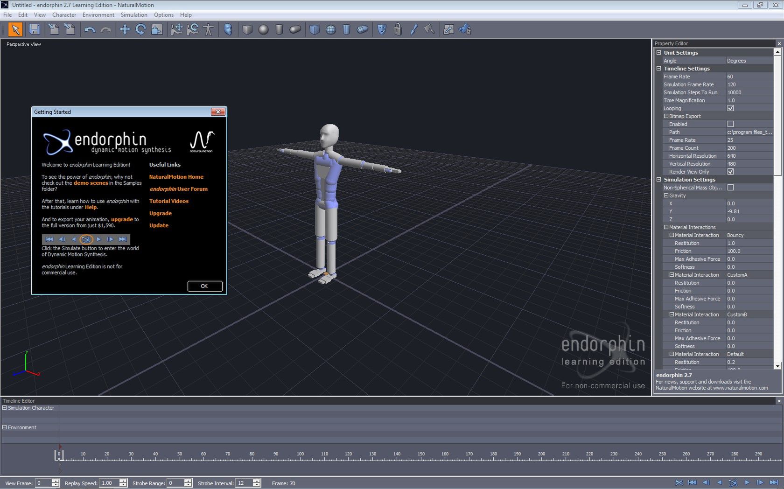Click Play forward in the bottom playback bar
The height and width of the screenshot is (489, 784).
(x=747, y=483)
